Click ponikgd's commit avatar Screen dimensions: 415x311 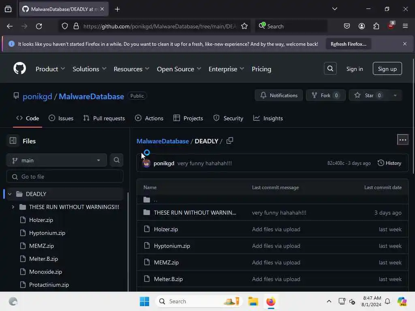pos(146,164)
